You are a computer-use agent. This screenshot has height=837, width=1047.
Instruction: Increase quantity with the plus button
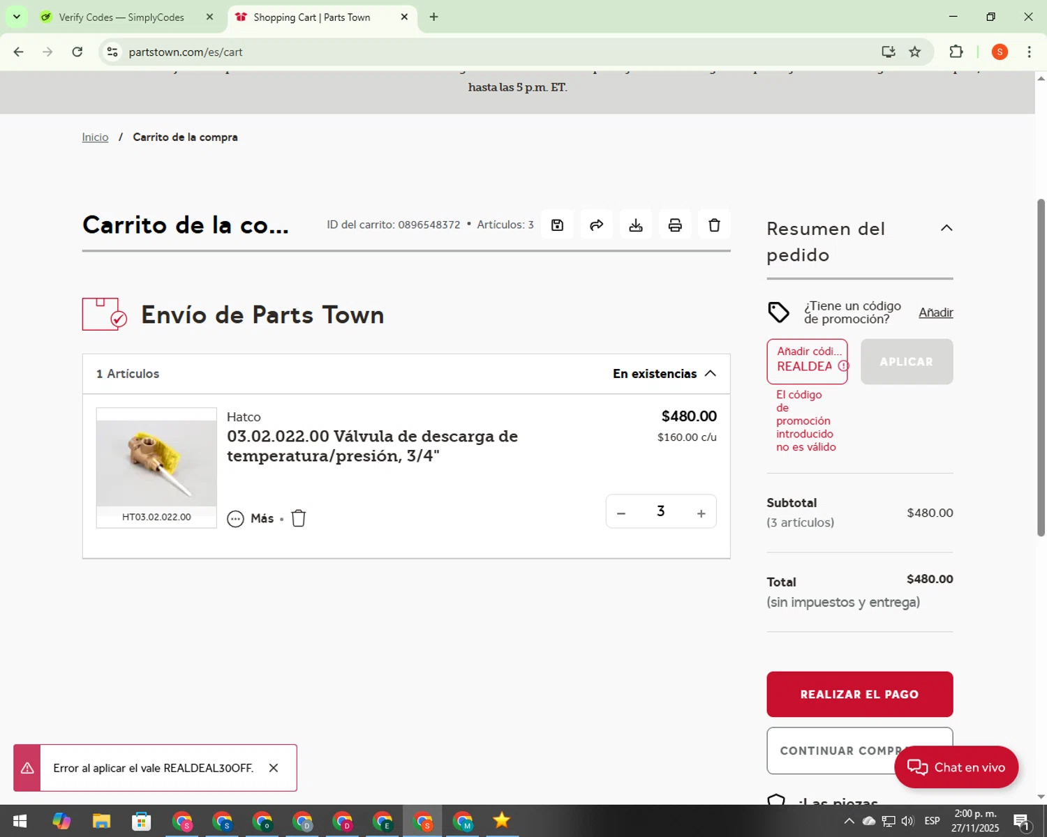[701, 513]
